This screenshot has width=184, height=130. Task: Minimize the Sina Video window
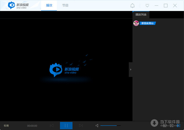(156, 5)
